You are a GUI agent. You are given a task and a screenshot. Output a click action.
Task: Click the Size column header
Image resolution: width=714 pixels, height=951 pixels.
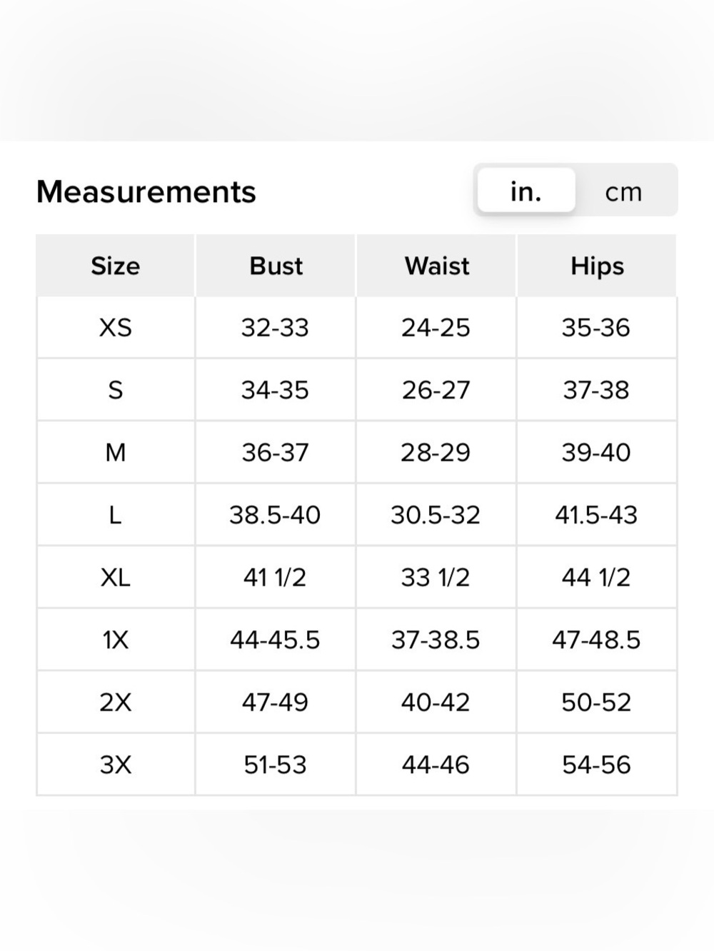coord(116,266)
